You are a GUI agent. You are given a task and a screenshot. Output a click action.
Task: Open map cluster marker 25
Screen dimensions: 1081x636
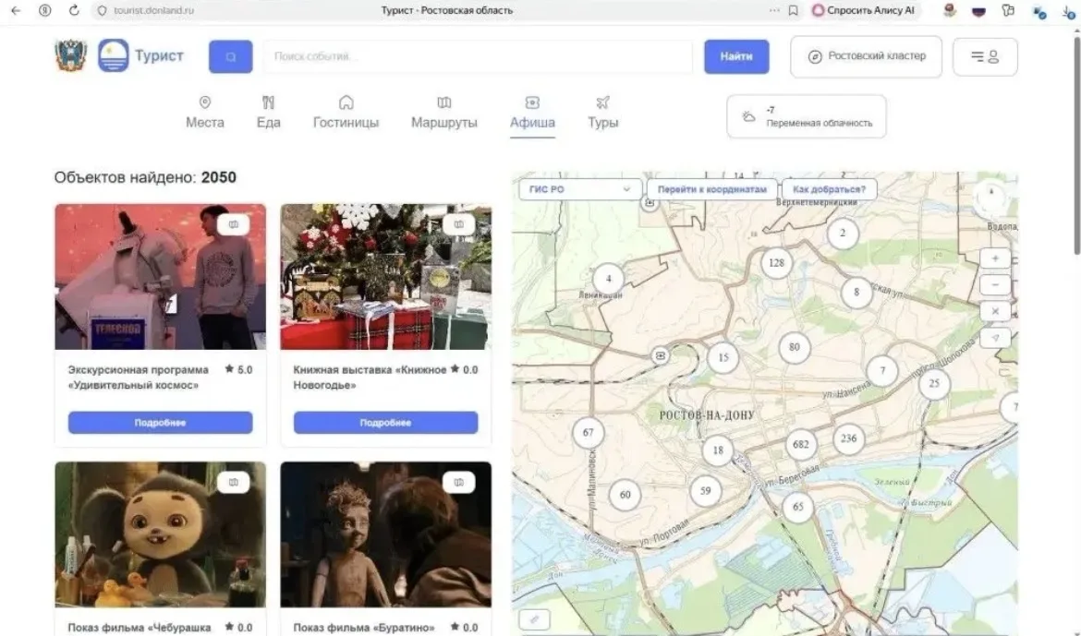tap(934, 384)
